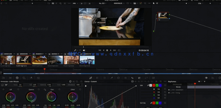Jump to the first frame
Image resolution: width=221 pixels, height=108 pixels.
coord(100,50)
